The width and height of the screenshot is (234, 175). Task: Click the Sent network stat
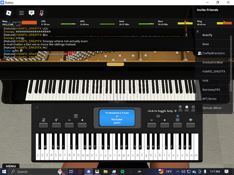point(136,23)
